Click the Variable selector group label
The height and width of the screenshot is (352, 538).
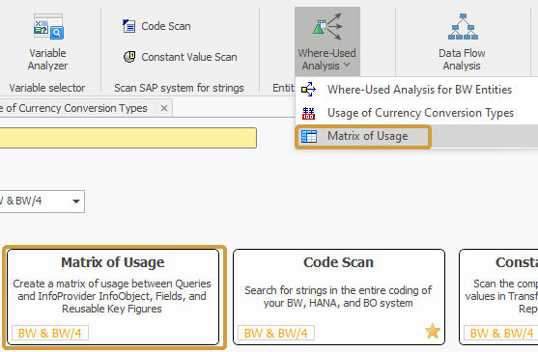(x=47, y=88)
